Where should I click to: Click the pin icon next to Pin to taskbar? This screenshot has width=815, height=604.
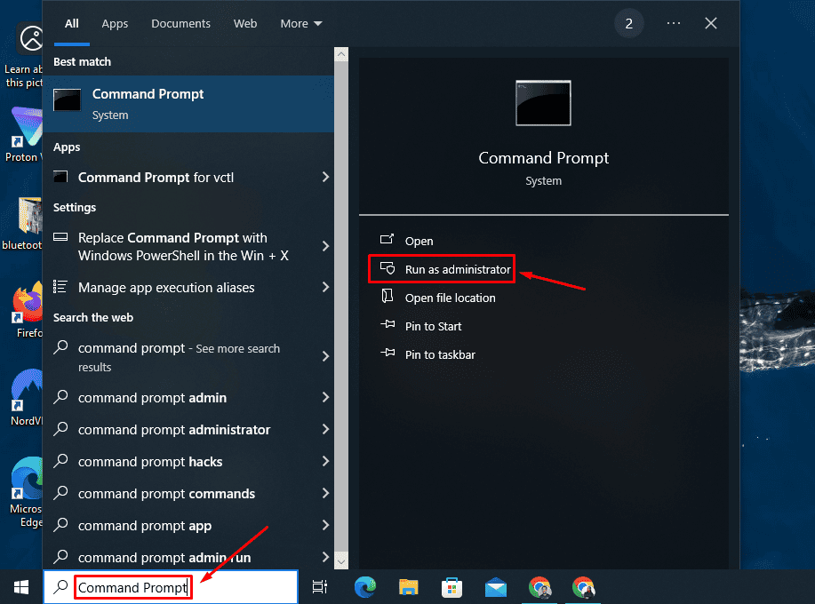pos(388,353)
